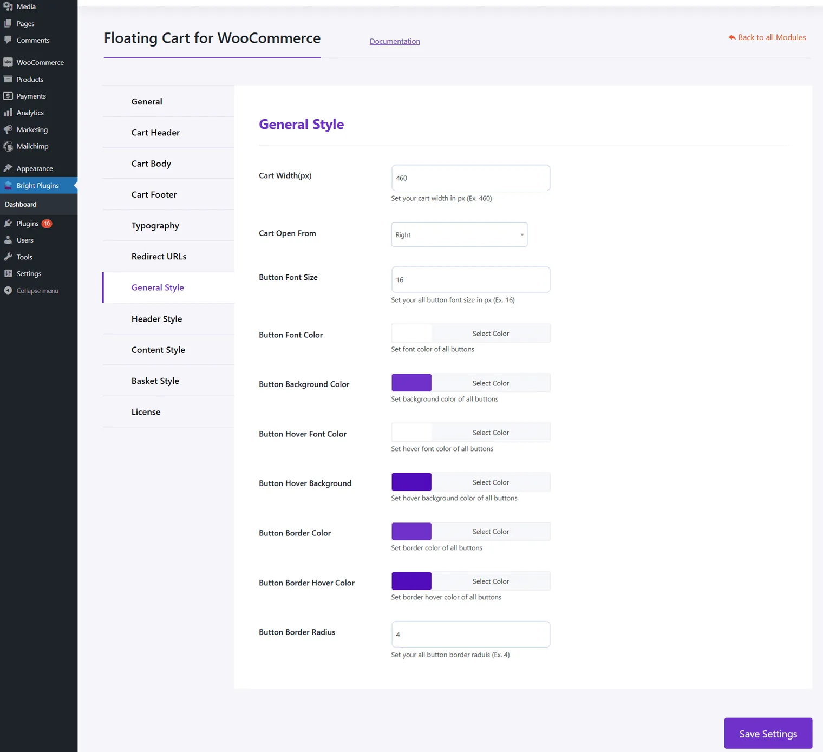823x752 pixels.
Task: Click the Marketing megaphone icon
Action: [x=8, y=129]
